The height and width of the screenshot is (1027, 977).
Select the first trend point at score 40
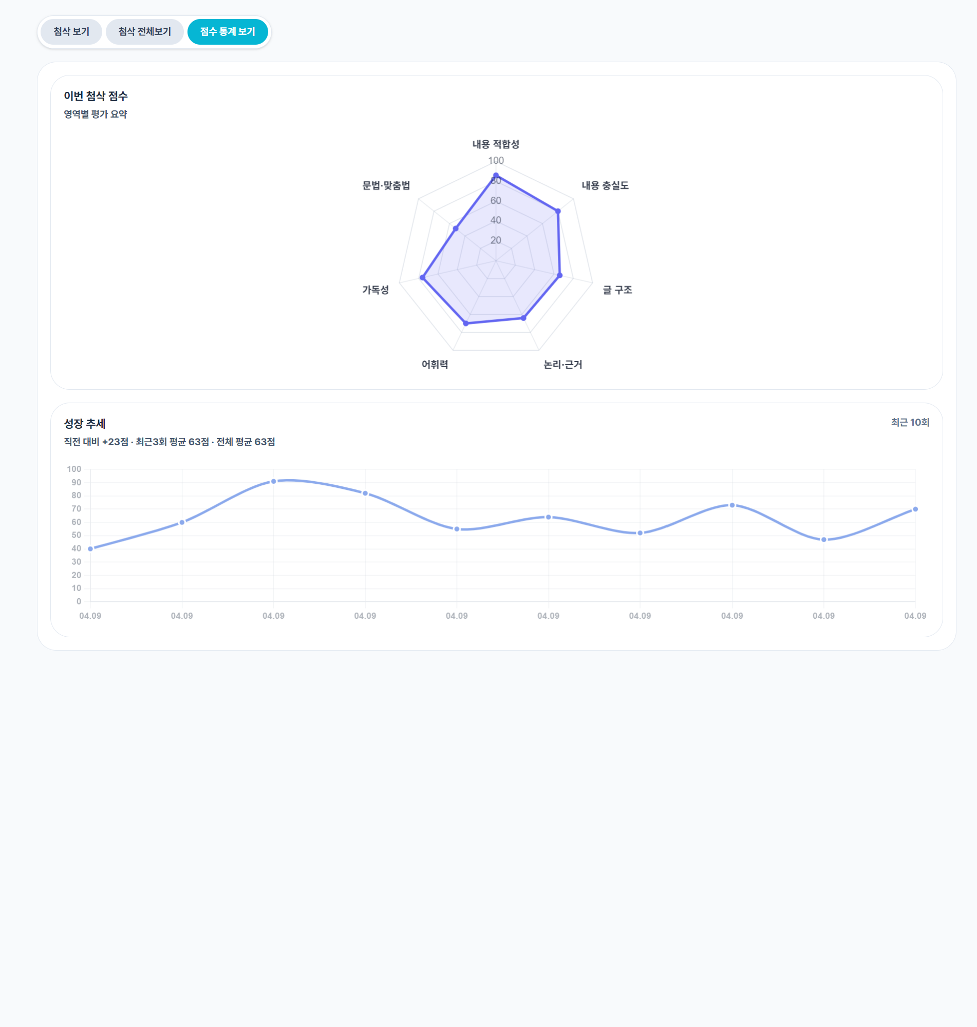[90, 548]
